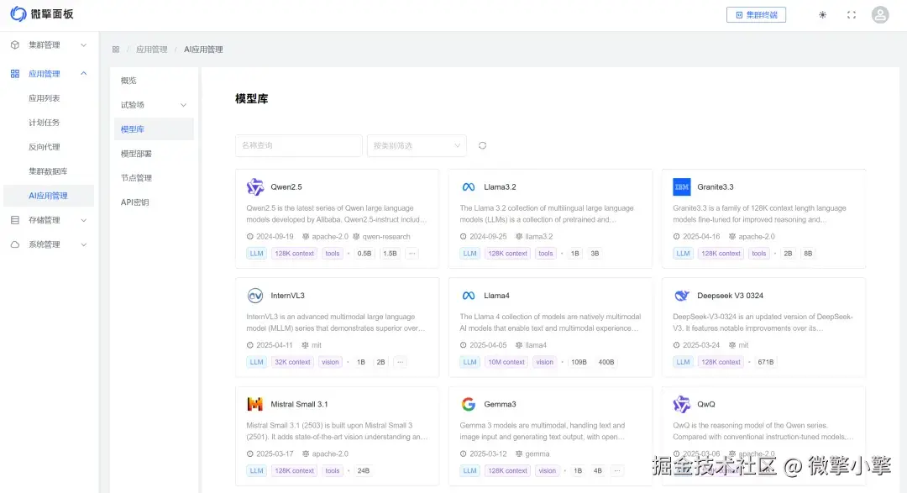Enter fullscreen mode from the top bar
The image size is (907, 493).
click(x=851, y=14)
